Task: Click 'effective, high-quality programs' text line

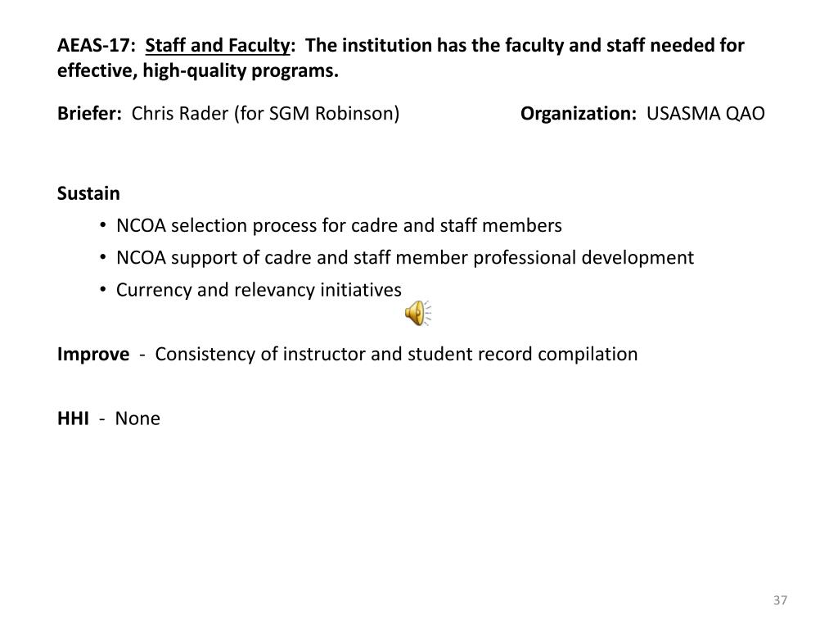Action: (x=198, y=70)
